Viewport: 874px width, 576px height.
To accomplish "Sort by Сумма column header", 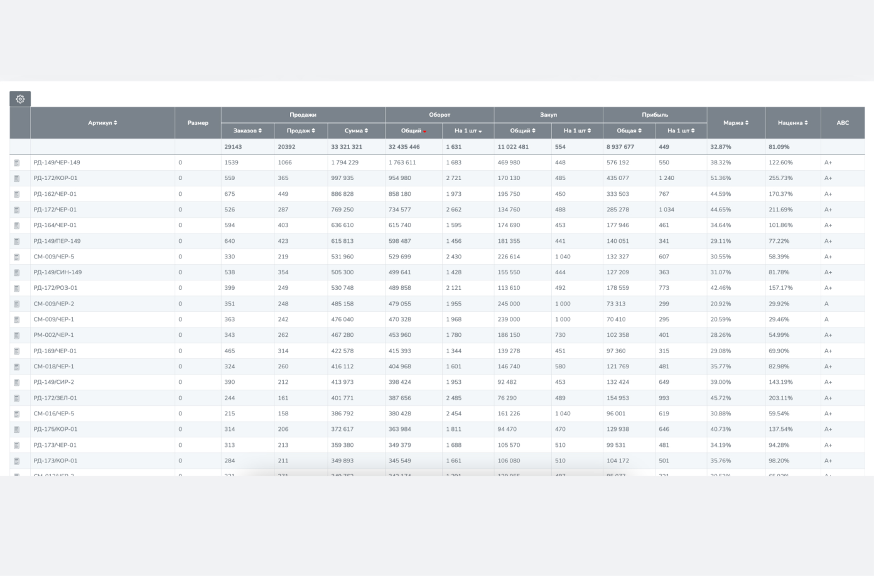I will 356,131.
